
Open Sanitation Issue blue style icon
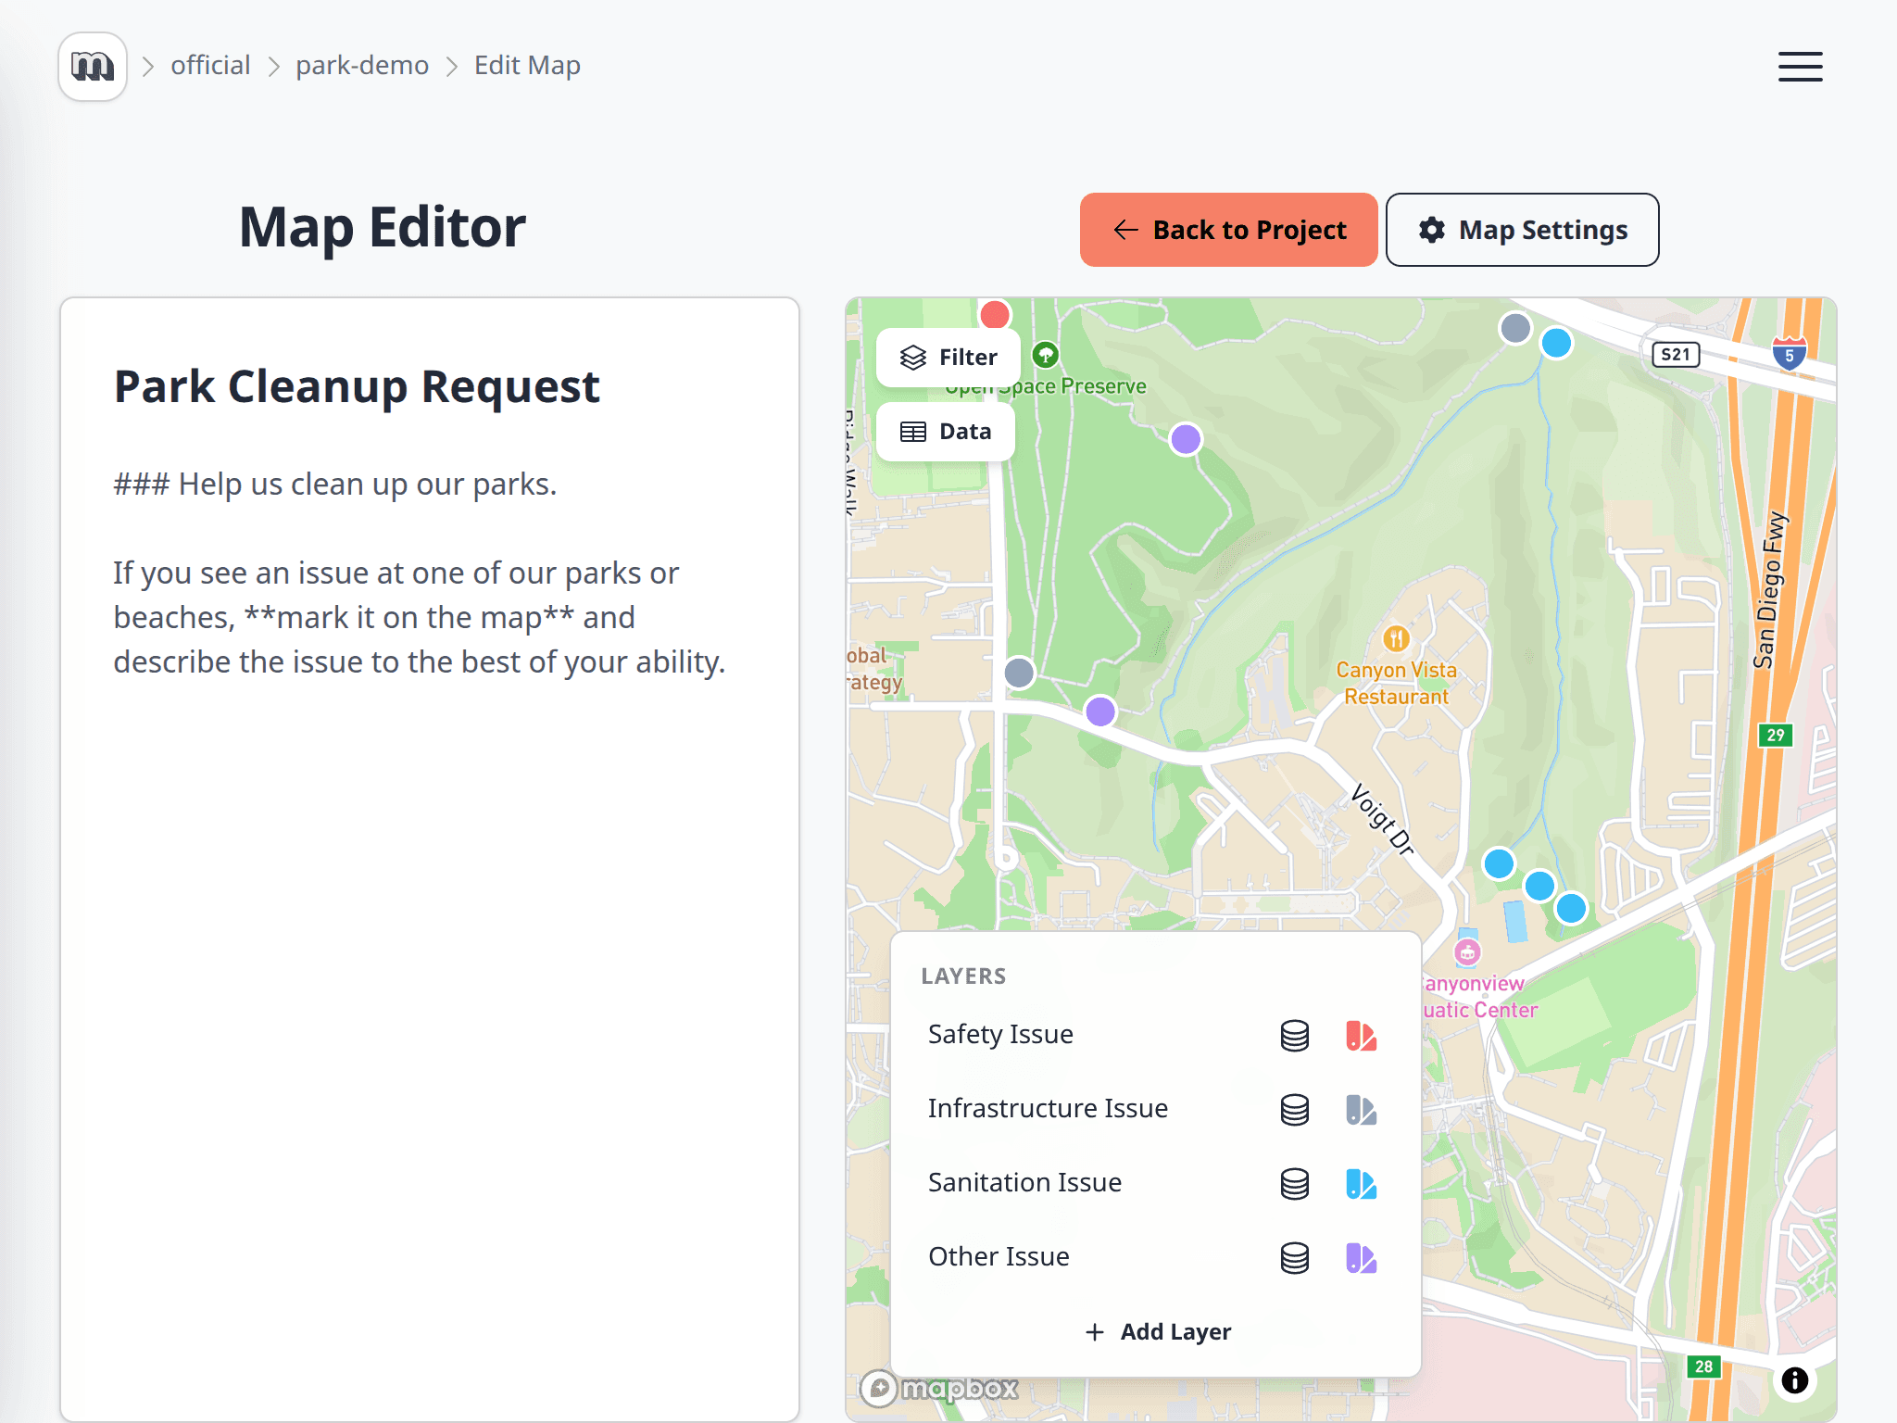click(x=1361, y=1184)
